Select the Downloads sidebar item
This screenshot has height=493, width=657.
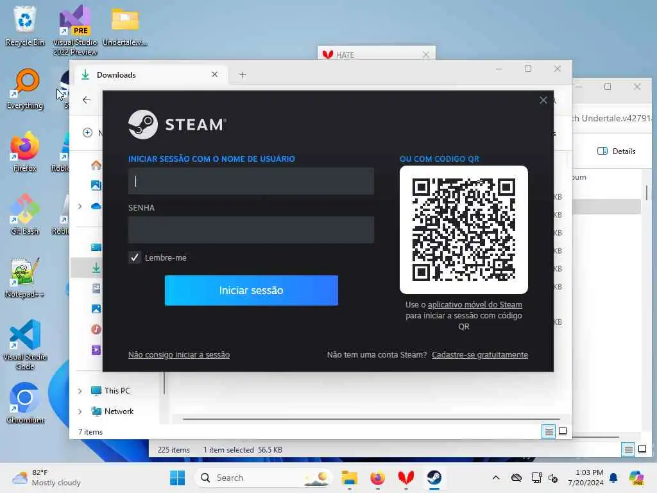[x=96, y=268]
